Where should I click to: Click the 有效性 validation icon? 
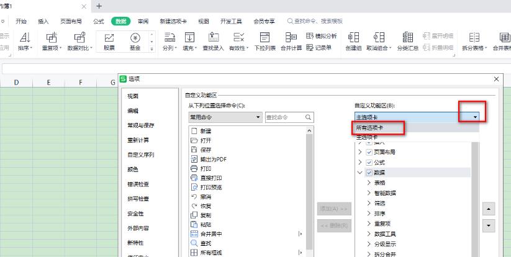click(239, 38)
